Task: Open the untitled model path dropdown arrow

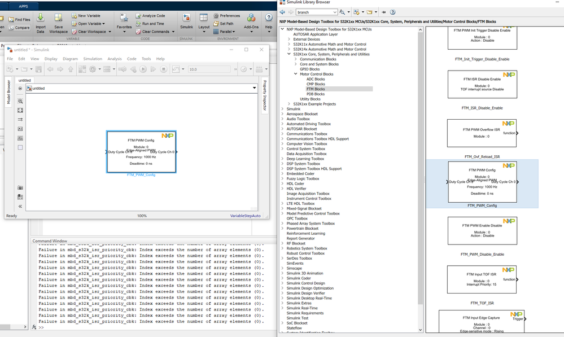Action: coord(254,87)
